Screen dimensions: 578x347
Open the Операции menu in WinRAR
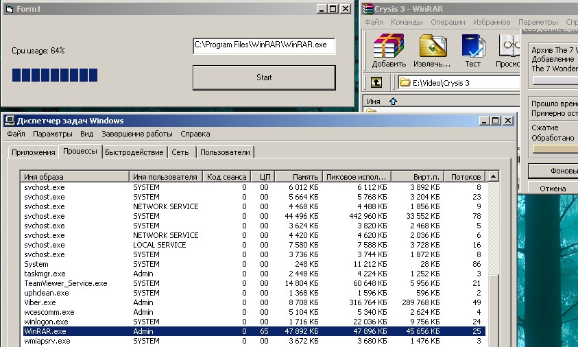point(448,22)
